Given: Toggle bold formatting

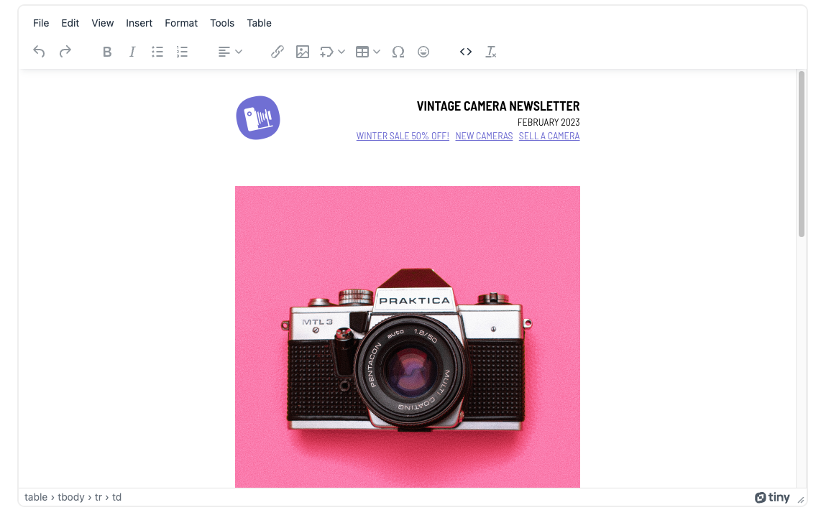Looking at the screenshot, I should (107, 51).
